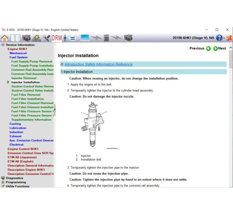Click the DRM toolbar icon
233x215 pixels.
coord(57,38)
